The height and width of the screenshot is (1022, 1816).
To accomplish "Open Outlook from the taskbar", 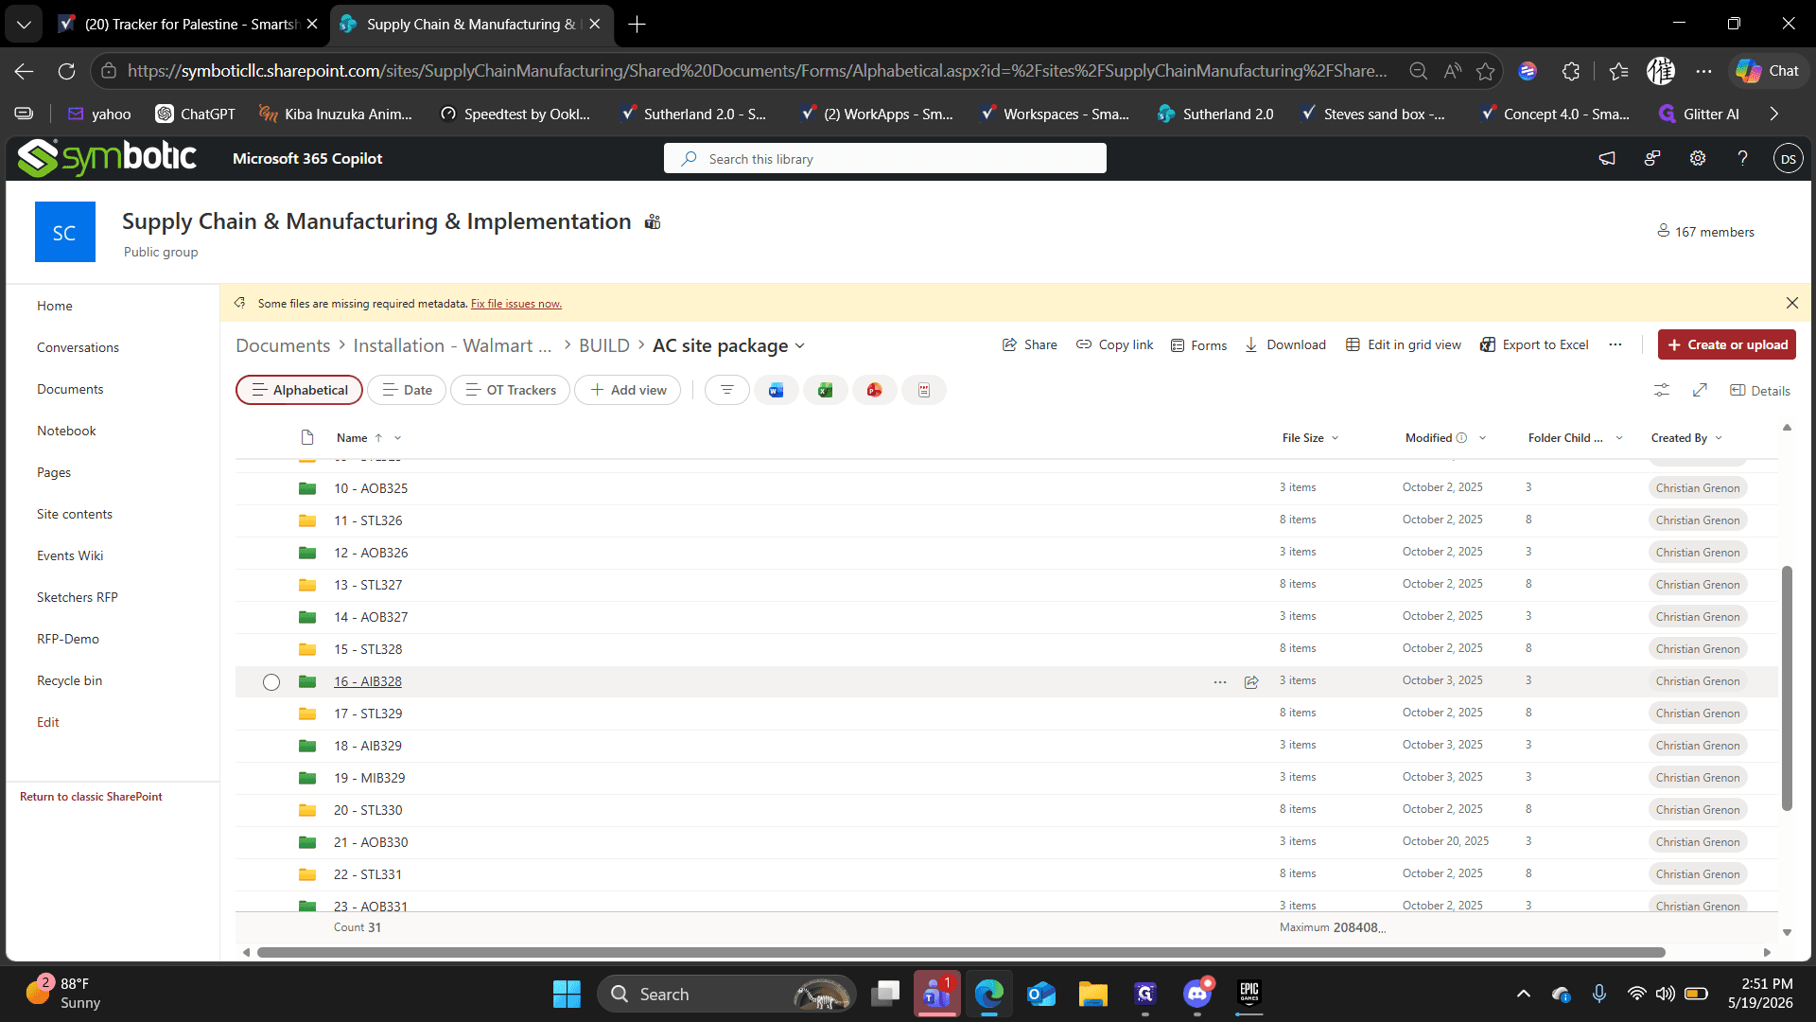I will pos(1041,994).
